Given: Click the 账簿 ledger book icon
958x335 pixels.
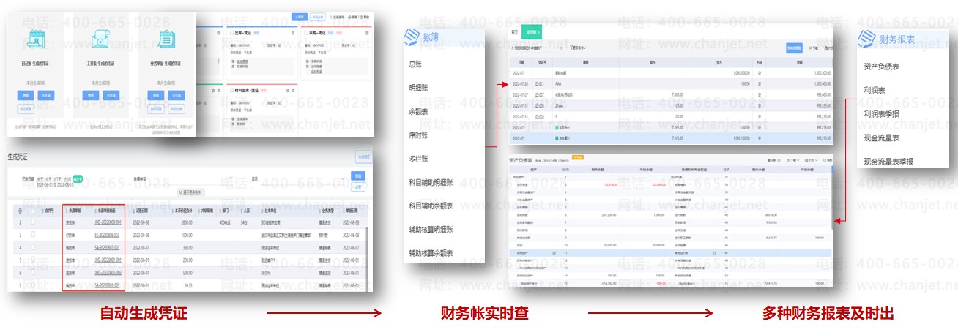Looking at the screenshot, I should (414, 37).
